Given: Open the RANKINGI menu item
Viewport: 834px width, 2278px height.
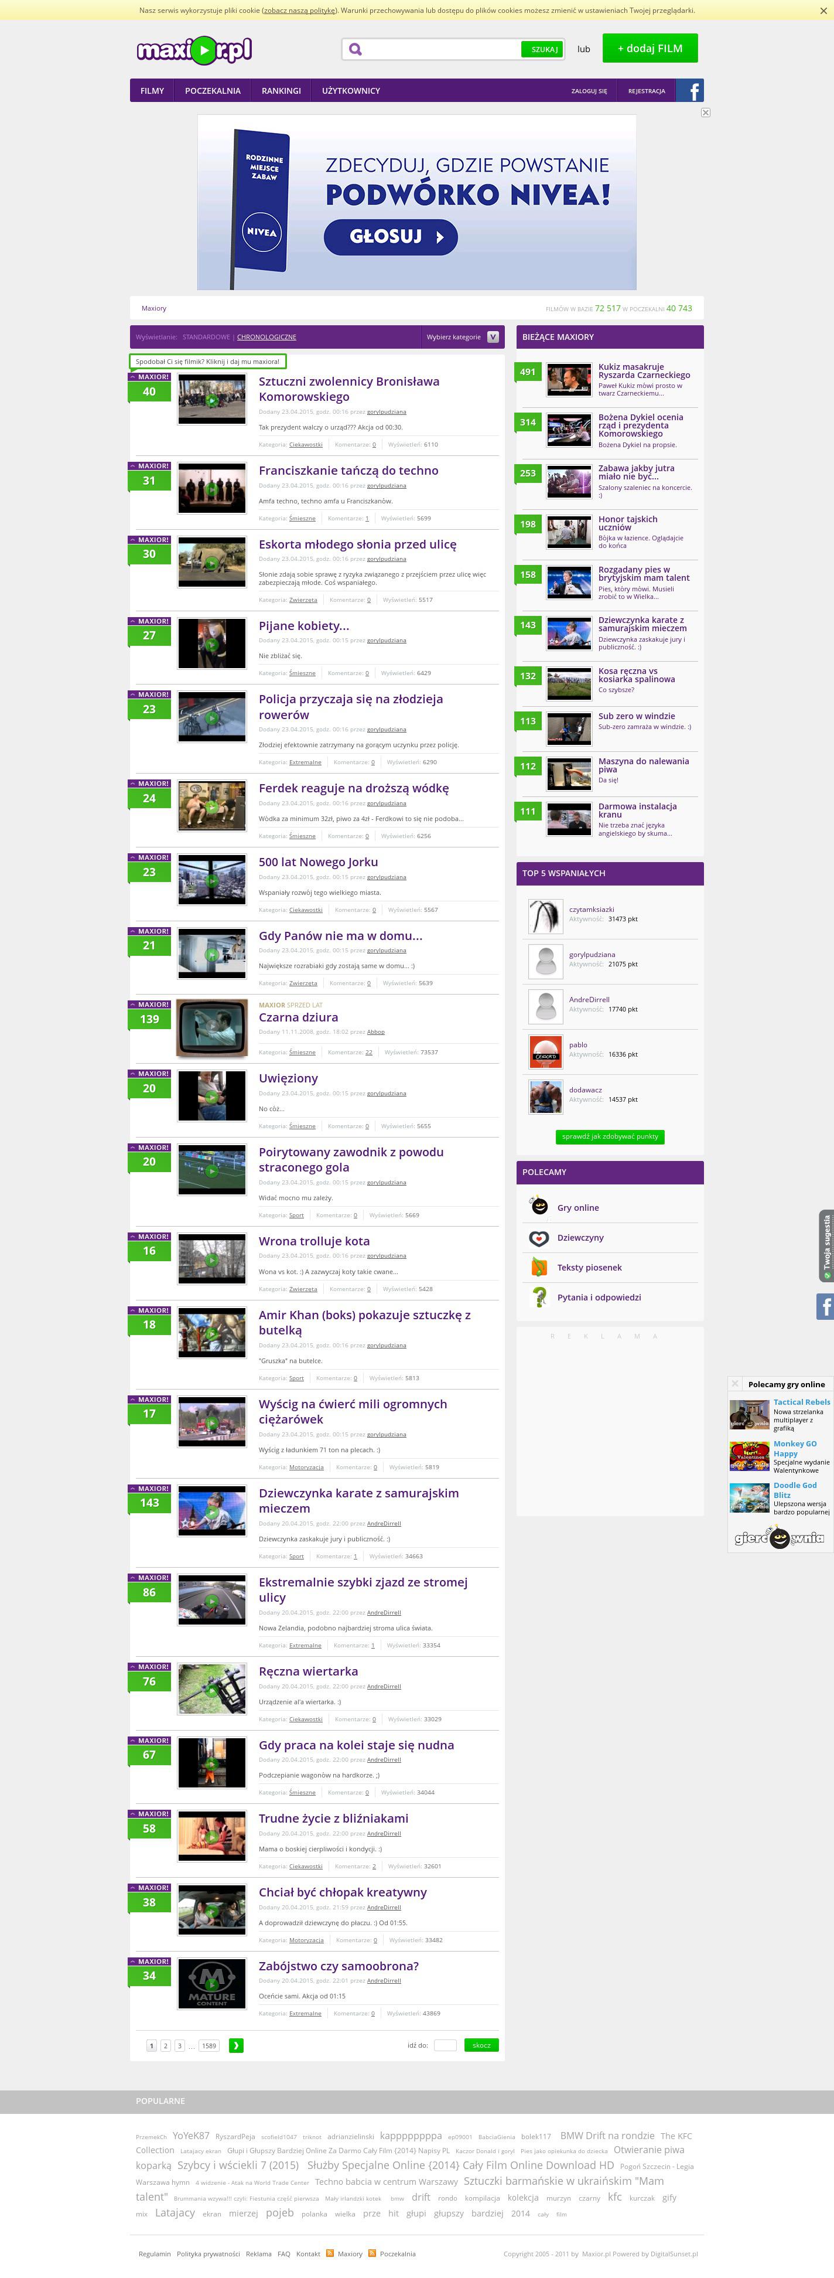Looking at the screenshot, I should coord(281,91).
